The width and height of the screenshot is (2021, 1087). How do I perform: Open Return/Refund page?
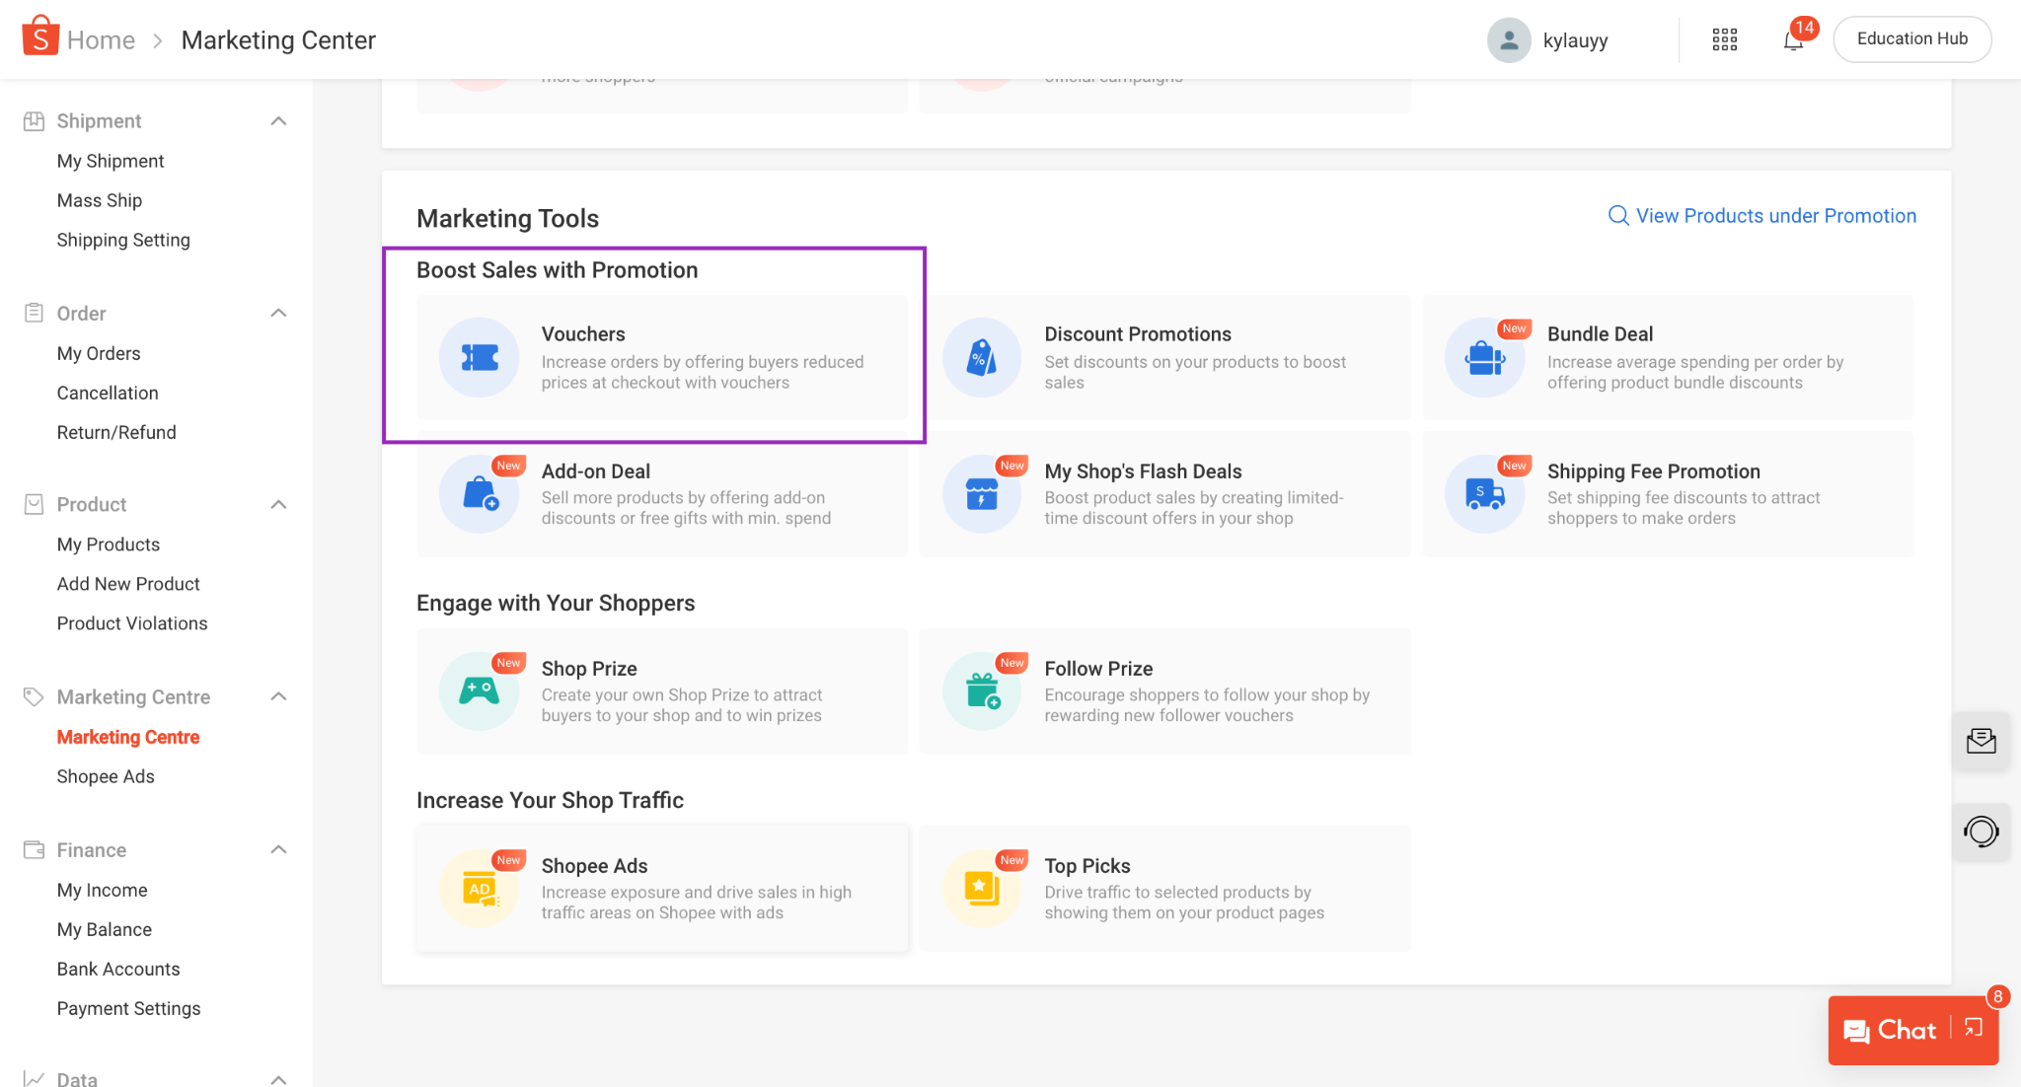(116, 432)
